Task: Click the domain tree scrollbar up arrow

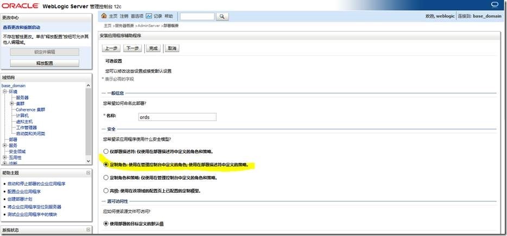Action: coord(89,86)
